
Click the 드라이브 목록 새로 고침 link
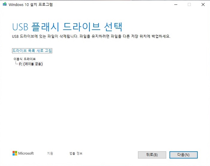[x=32, y=51]
